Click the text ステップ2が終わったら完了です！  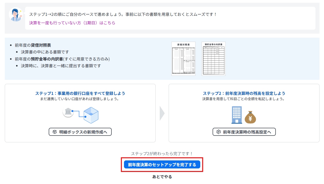coord(162,154)
